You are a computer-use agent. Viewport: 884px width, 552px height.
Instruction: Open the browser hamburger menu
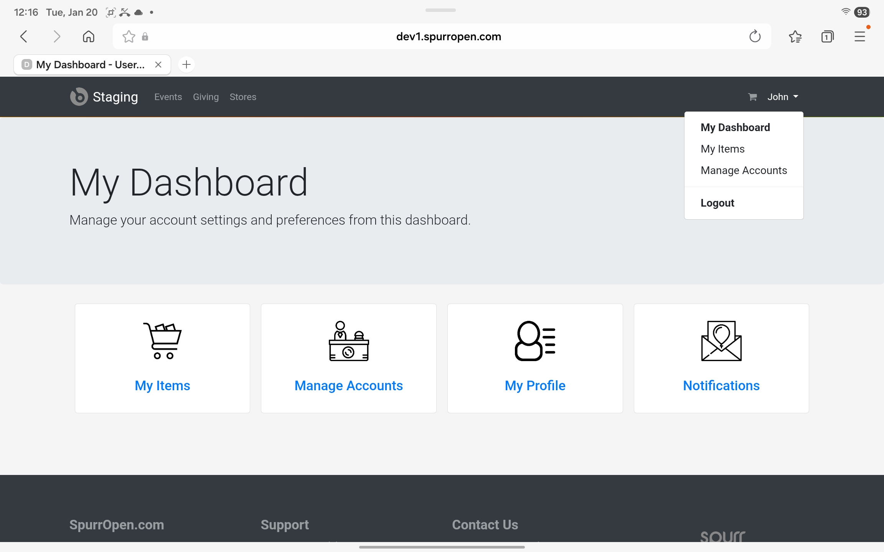click(x=859, y=37)
